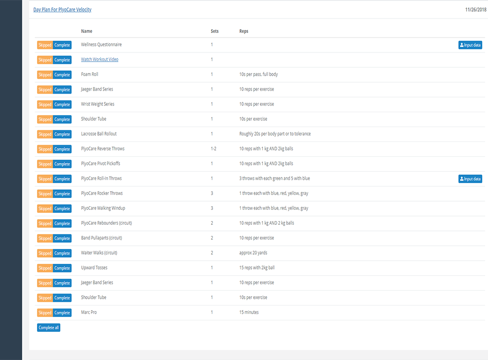Skip the Watch Workout Video task

tap(45, 60)
